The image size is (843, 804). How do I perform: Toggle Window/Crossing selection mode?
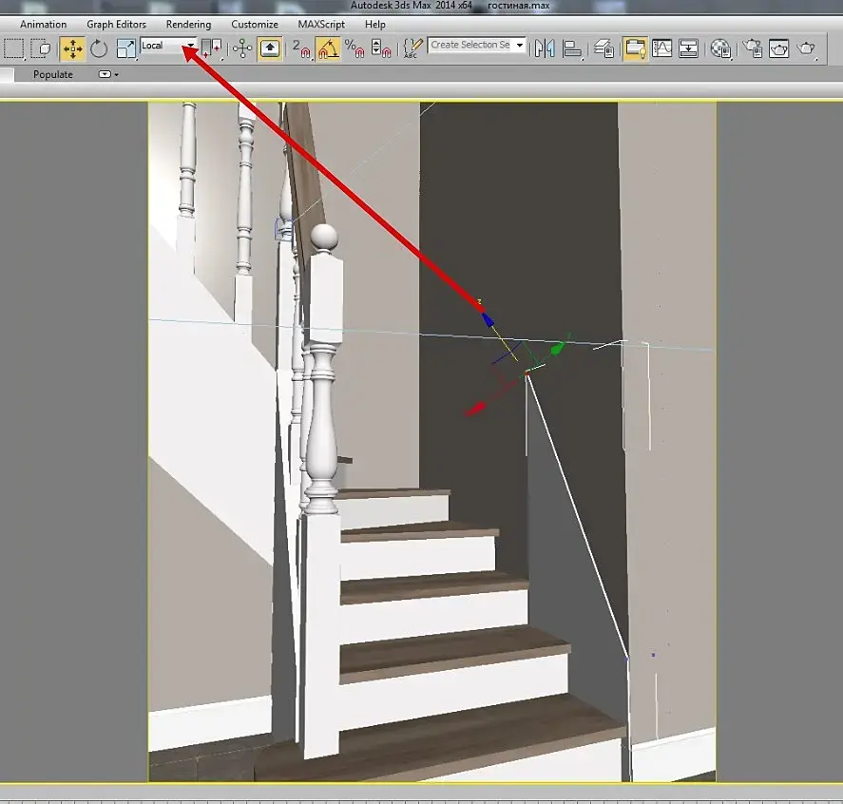pyautogui.click(x=42, y=48)
